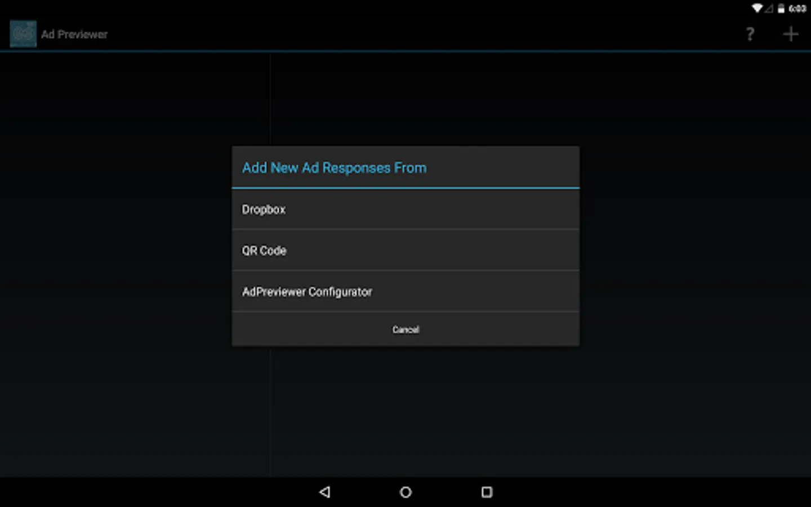The height and width of the screenshot is (507, 811).
Task: Cancel the Add New Ad Responses dialog
Action: point(405,329)
